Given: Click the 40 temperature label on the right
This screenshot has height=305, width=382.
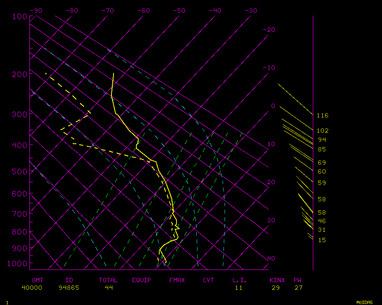Looking at the screenshot, I should (271, 258).
